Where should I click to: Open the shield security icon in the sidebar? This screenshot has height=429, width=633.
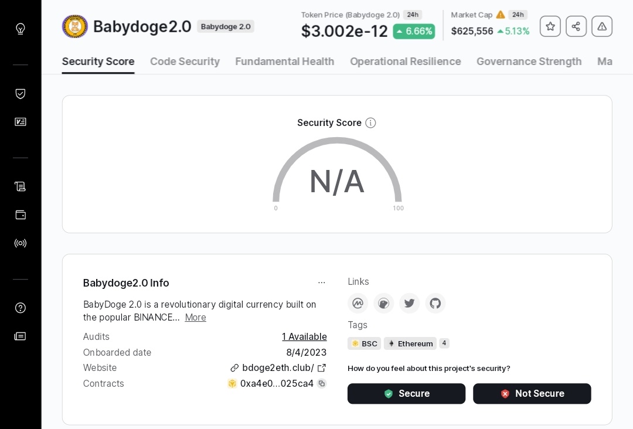coord(21,94)
